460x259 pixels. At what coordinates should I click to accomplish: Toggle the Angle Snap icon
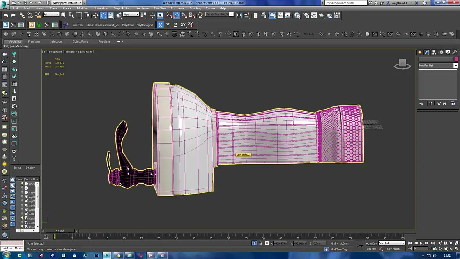pos(177,15)
